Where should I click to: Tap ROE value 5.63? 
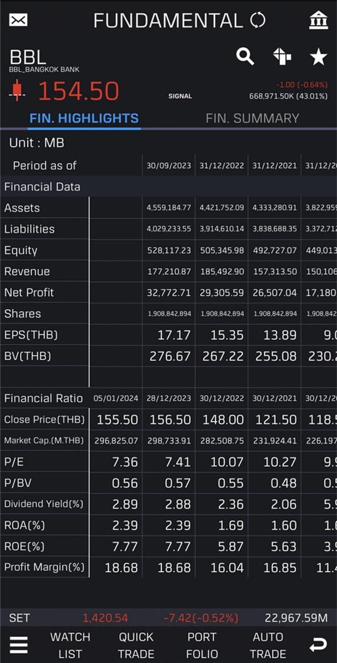tap(283, 547)
